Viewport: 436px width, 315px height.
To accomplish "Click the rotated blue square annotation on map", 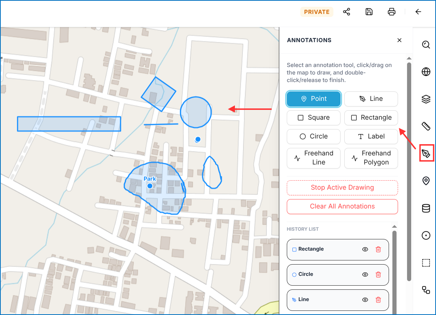I will click(159, 94).
